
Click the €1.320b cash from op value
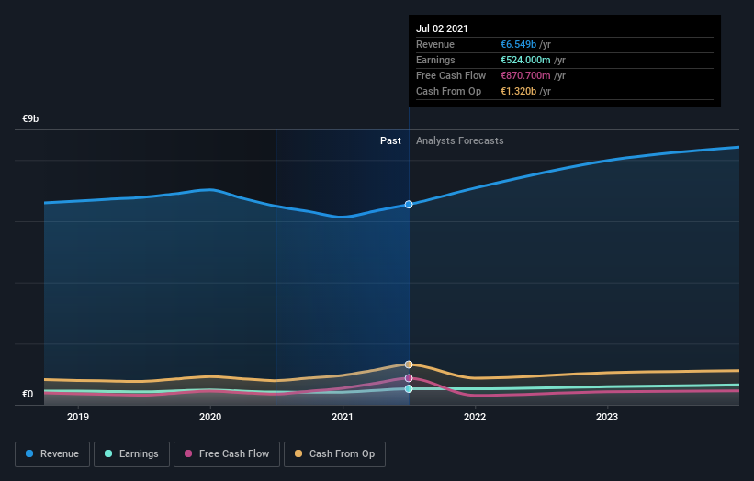(518, 91)
